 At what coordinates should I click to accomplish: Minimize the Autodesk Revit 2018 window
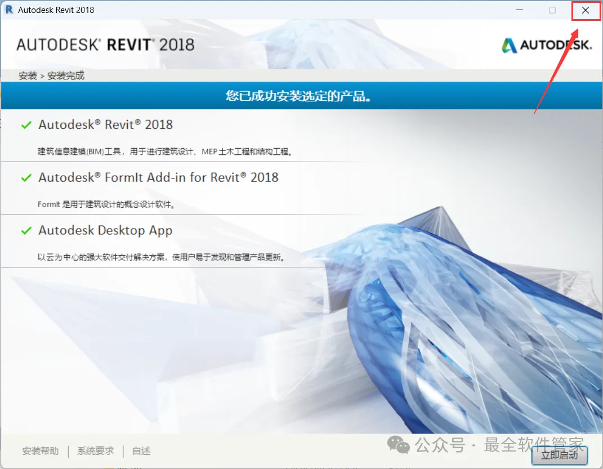coord(520,10)
